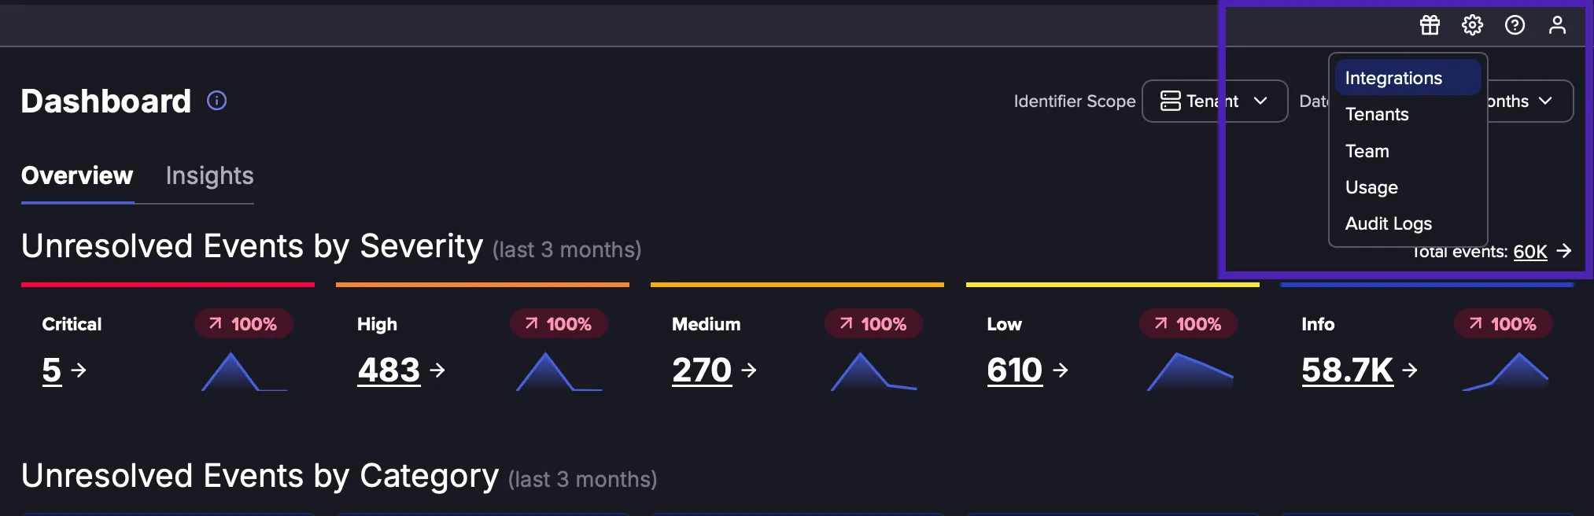Click the 100% trend badge on High
This screenshot has height=516, width=1594.
pos(559,324)
